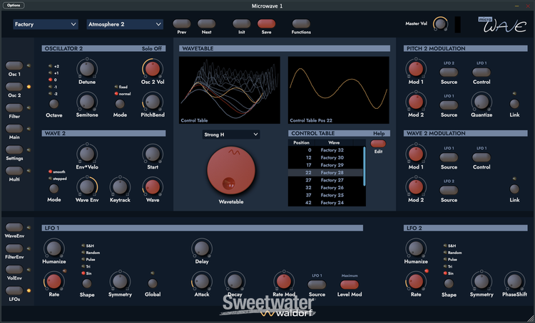Open Pitch 2 Mod 1 LFO 2 Source selector
This screenshot has width=535, height=323.
tap(449, 72)
